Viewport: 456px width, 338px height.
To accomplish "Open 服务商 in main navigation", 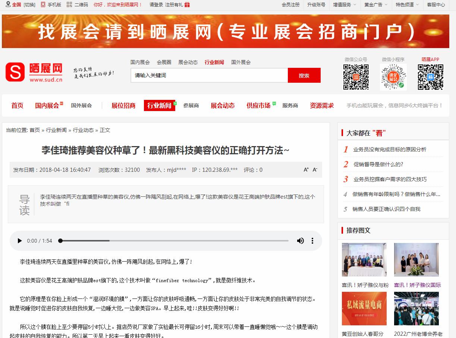I will 290,105.
